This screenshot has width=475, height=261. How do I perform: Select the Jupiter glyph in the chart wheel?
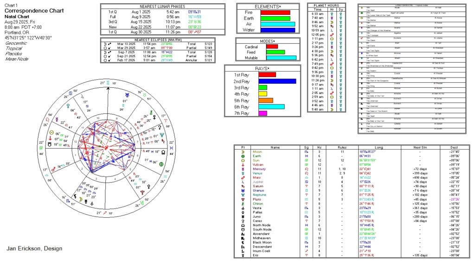click(x=83, y=97)
